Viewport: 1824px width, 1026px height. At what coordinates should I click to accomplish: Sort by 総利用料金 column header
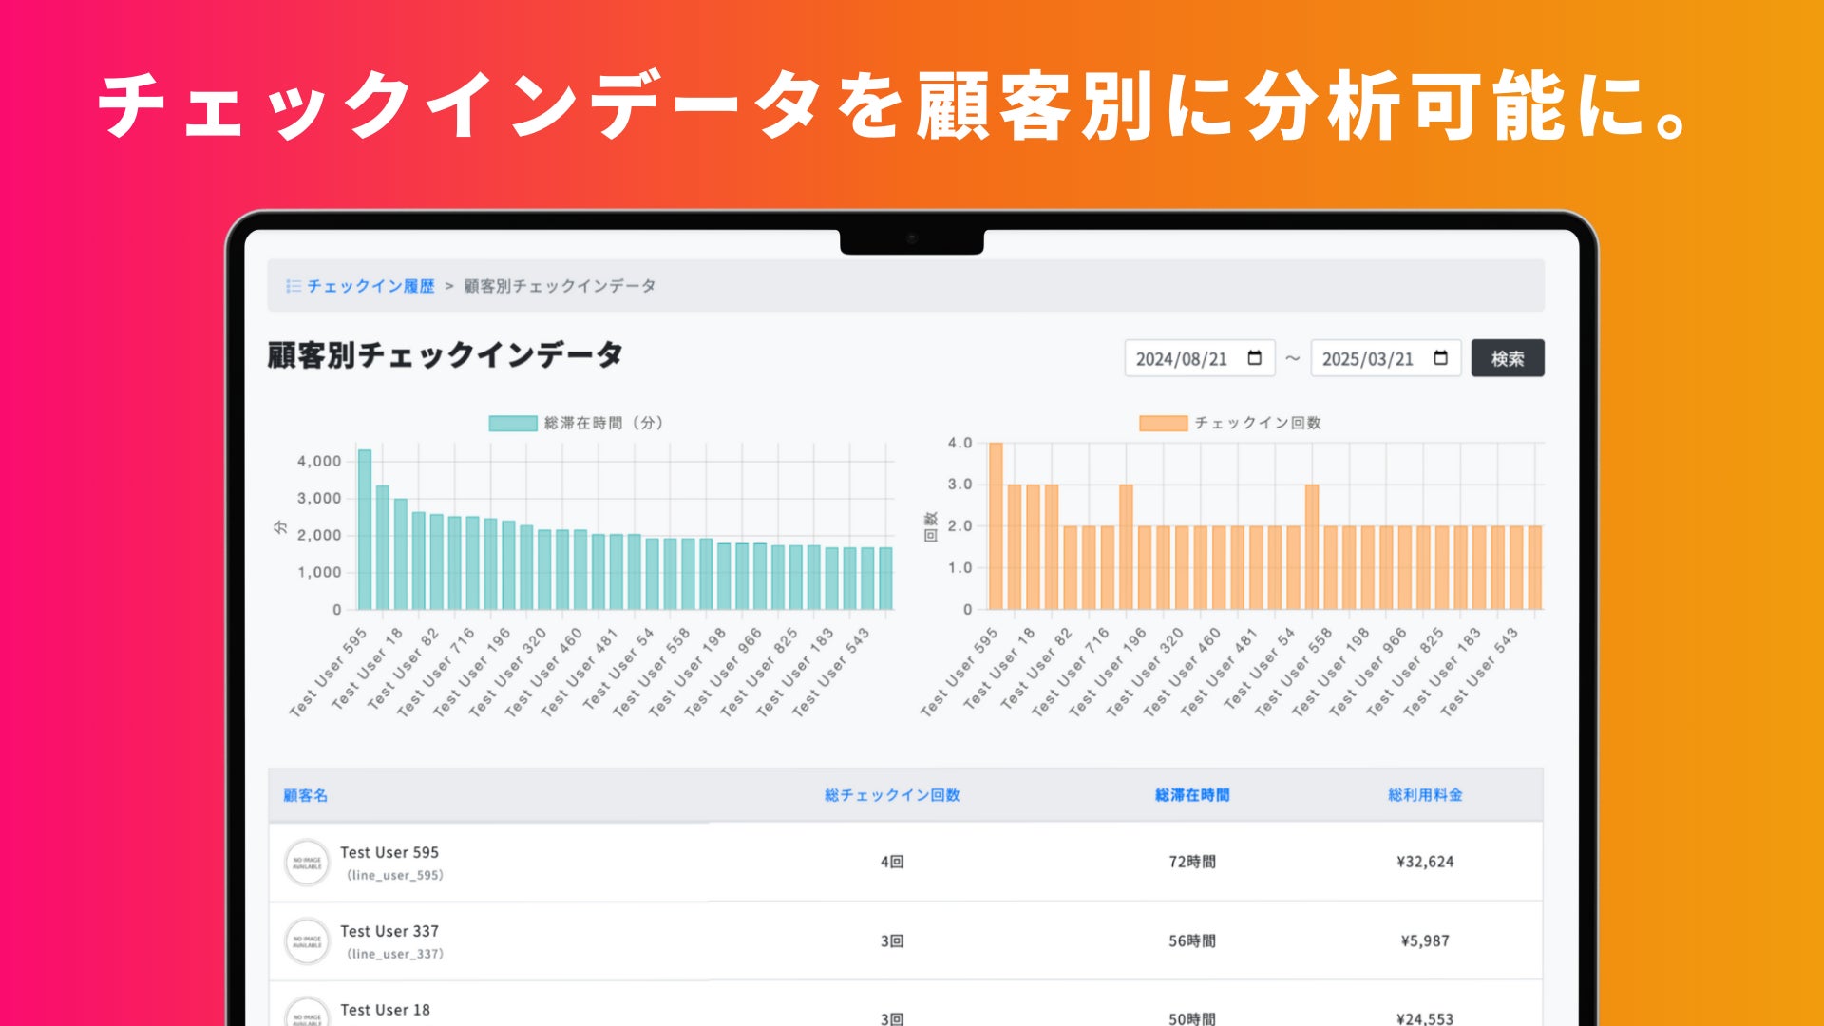tap(1425, 795)
